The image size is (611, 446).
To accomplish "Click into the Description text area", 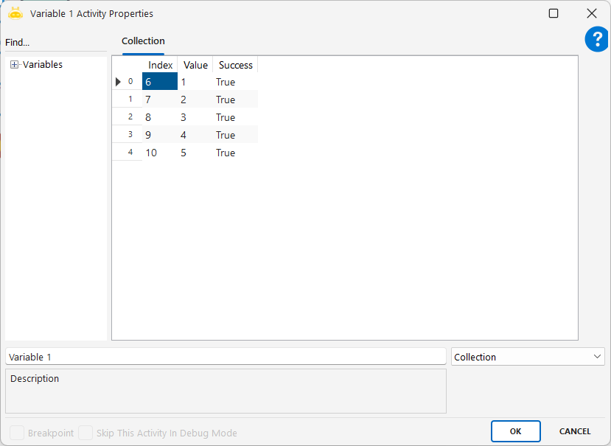I will click(225, 391).
